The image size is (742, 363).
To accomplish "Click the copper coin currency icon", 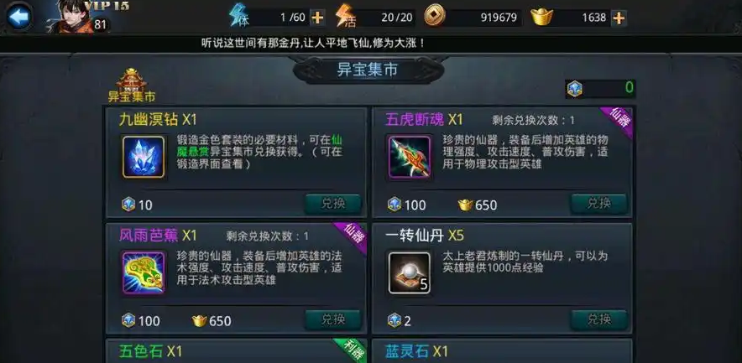I will tap(433, 17).
